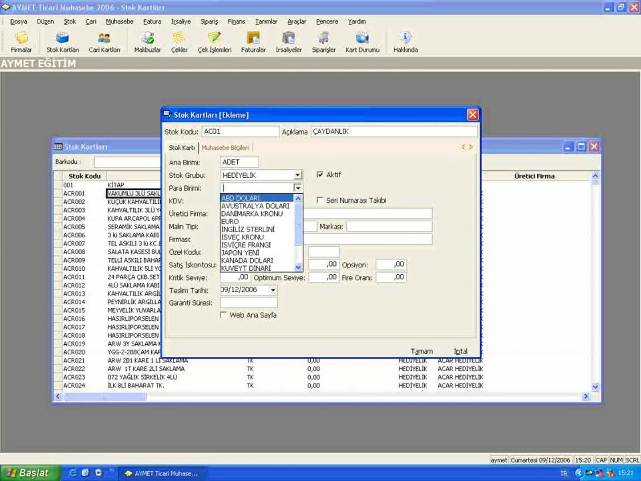
Task: Switch to the Muhasebe Bilgileri tab
Action: [225, 148]
